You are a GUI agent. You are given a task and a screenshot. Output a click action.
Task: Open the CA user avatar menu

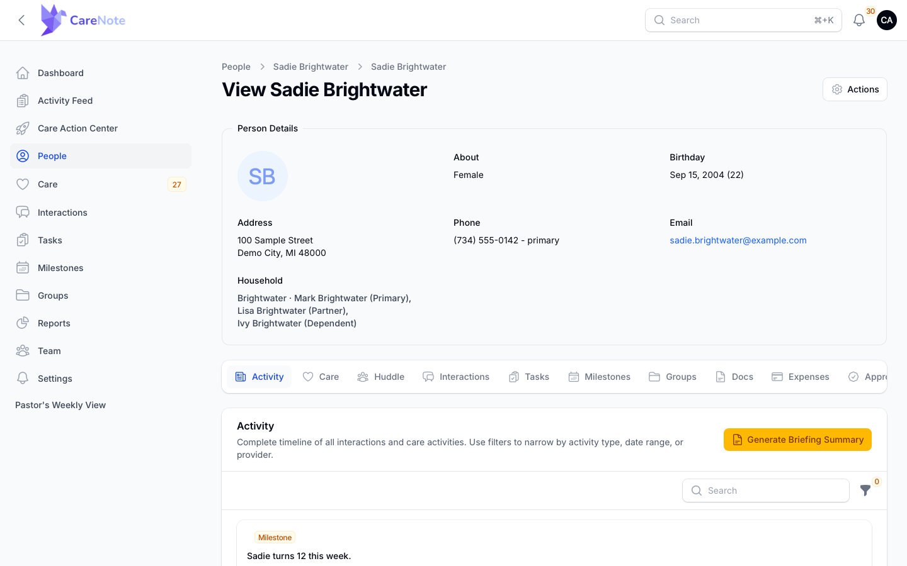pos(887,20)
